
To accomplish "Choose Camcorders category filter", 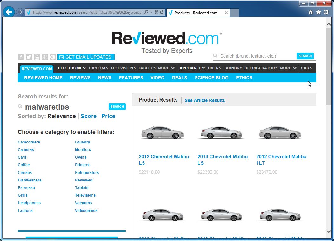I will pyautogui.click(x=29, y=142).
